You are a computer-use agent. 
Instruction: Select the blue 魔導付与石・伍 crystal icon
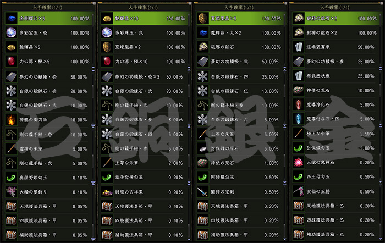[x=299, y=119]
